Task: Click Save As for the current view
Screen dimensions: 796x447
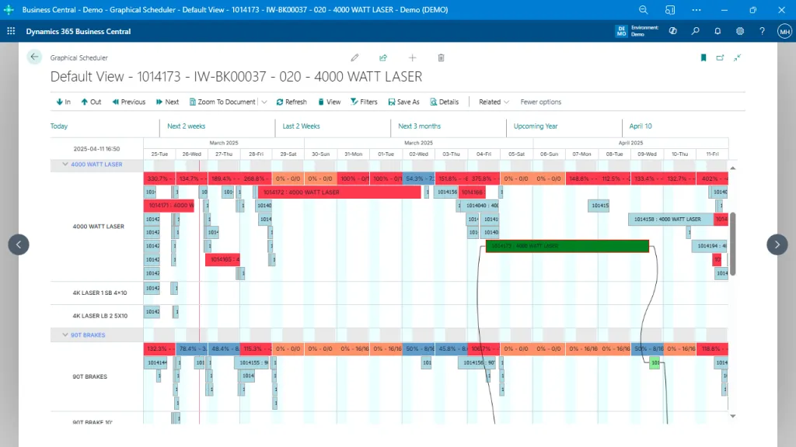Action: tap(405, 102)
